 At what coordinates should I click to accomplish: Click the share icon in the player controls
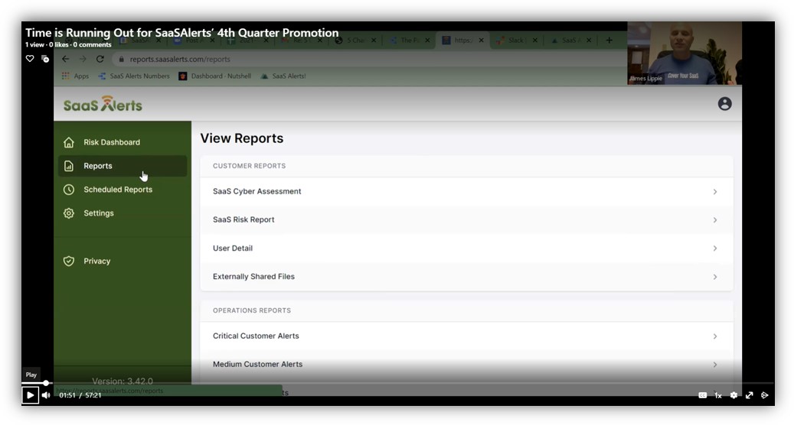765,395
